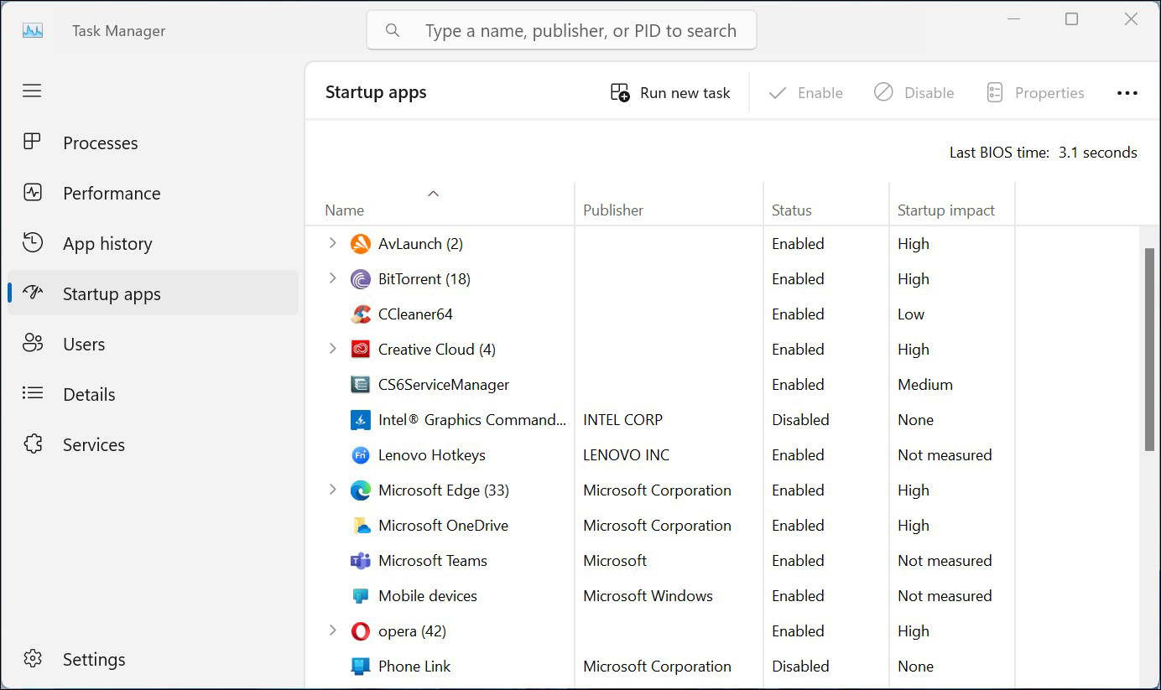Click the CCleaner64 flame icon
The width and height of the screenshot is (1161, 690).
click(x=361, y=314)
